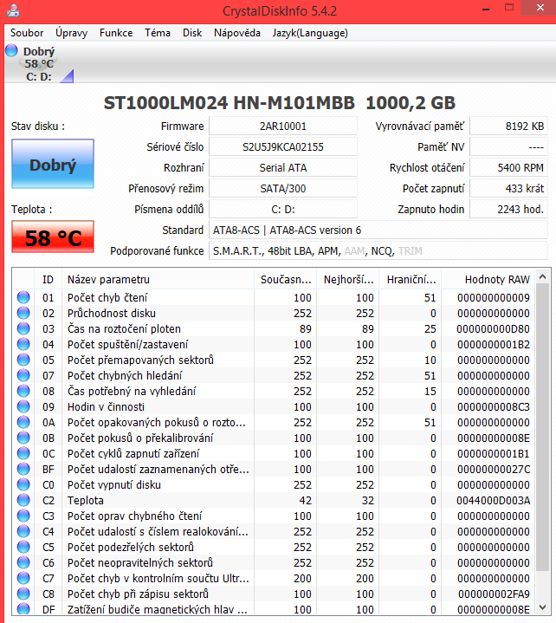The height and width of the screenshot is (623, 556).
Task: Click status orb for DF row
Action: click(x=23, y=608)
